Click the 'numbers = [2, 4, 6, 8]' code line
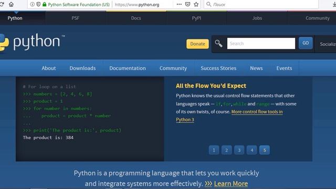 coord(57,94)
